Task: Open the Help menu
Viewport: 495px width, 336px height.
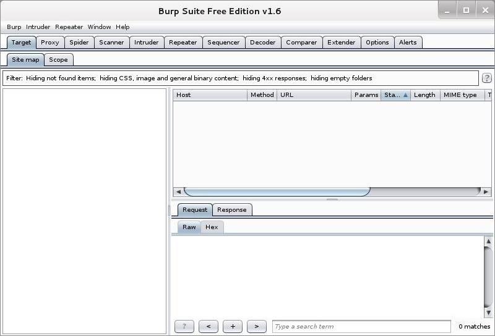Action: [x=123, y=27]
